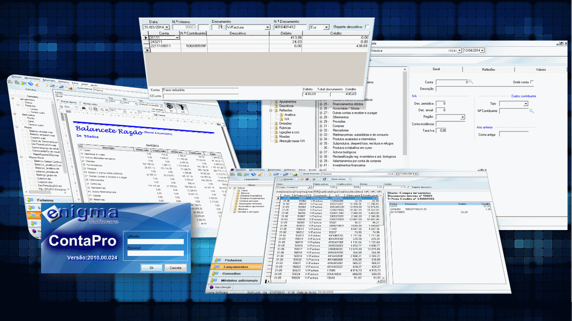572x321 pixels.
Task: Select the Omissões folder icon
Action: pyautogui.click(x=276, y=124)
